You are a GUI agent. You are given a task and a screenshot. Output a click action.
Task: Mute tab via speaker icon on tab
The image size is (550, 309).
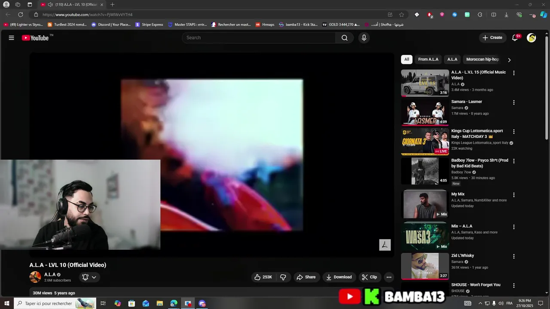[x=50, y=5]
